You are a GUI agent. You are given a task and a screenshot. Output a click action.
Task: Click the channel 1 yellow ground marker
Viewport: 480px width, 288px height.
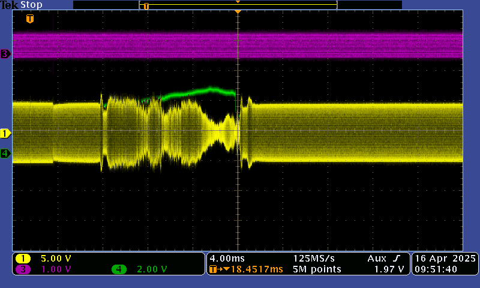(x=5, y=133)
